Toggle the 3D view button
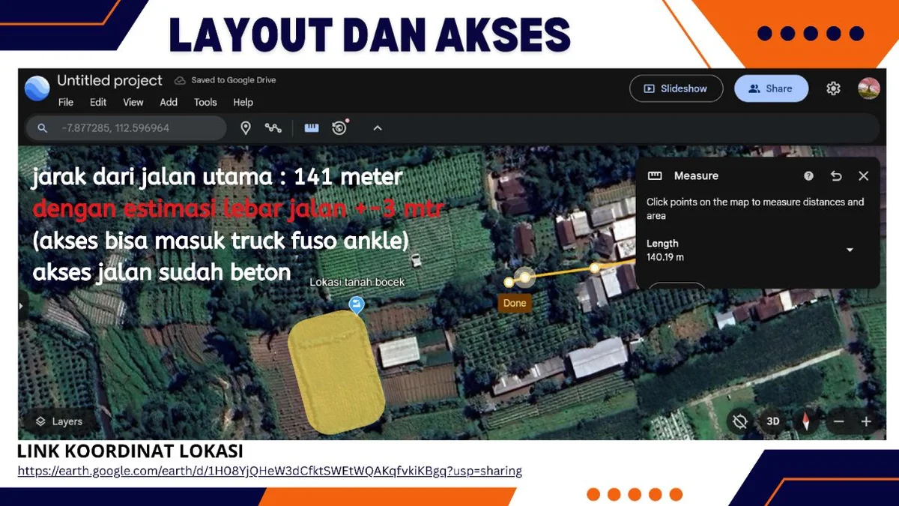899x506 pixels. 772,421
